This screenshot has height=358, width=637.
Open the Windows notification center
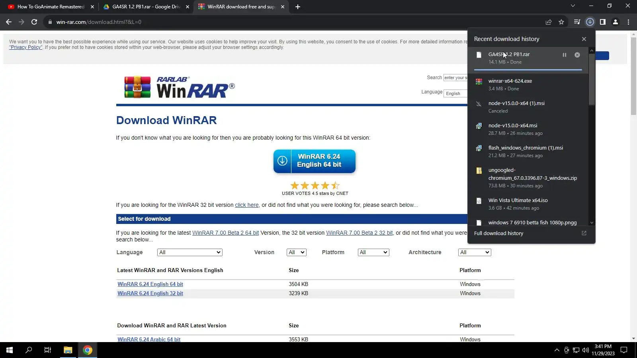(624, 350)
